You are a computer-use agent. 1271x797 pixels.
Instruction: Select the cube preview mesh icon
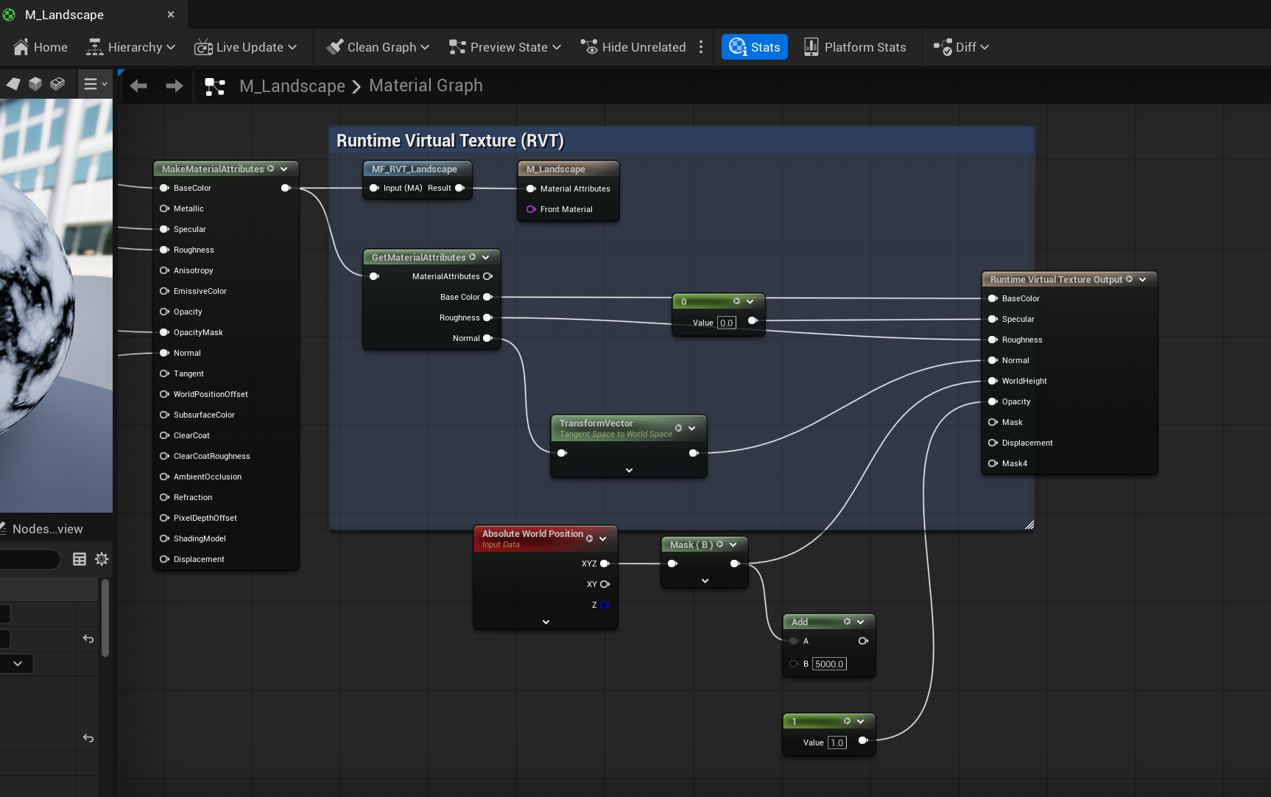(x=35, y=83)
